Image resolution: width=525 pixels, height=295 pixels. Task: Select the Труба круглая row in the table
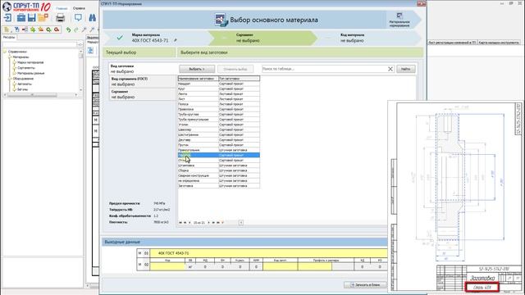click(219, 115)
